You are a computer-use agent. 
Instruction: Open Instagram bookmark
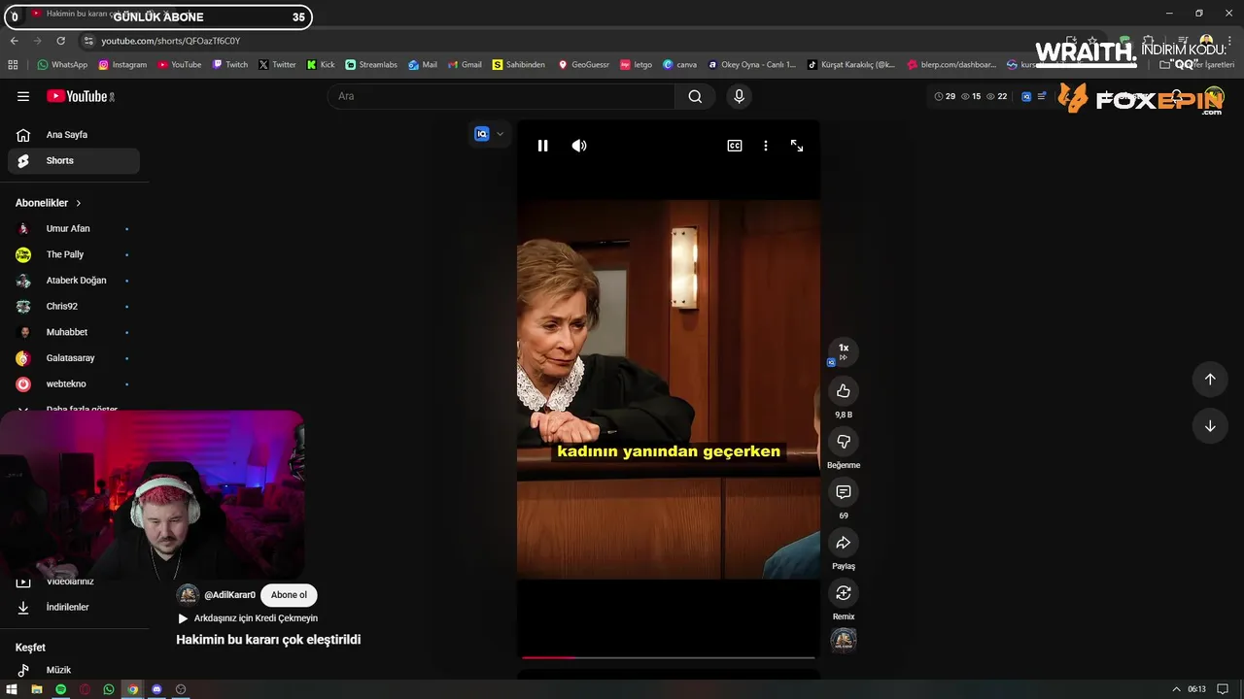pos(122,65)
